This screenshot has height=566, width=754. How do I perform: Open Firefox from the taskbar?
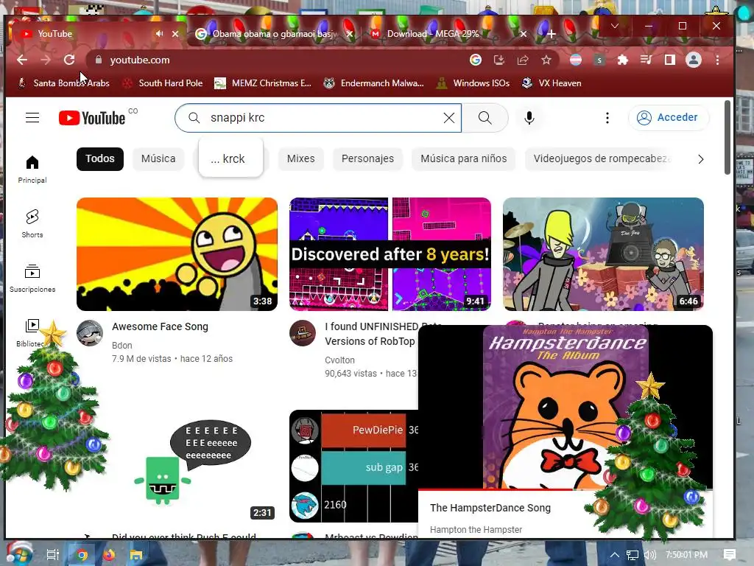[109, 555]
